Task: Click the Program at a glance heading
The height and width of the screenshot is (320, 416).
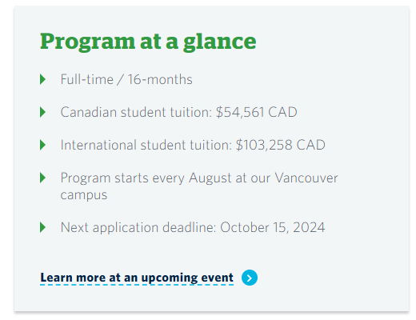Action: pos(148,42)
